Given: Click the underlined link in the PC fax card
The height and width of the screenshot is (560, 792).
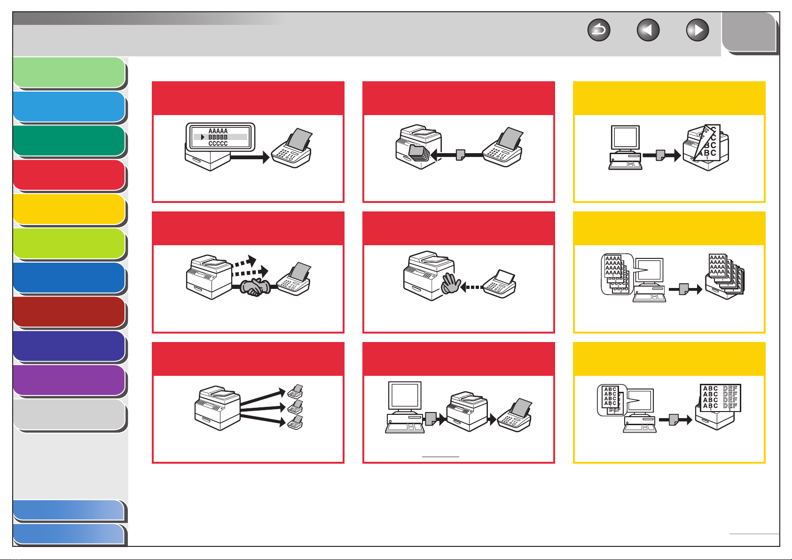Looking at the screenshot, I should (440, 456).
